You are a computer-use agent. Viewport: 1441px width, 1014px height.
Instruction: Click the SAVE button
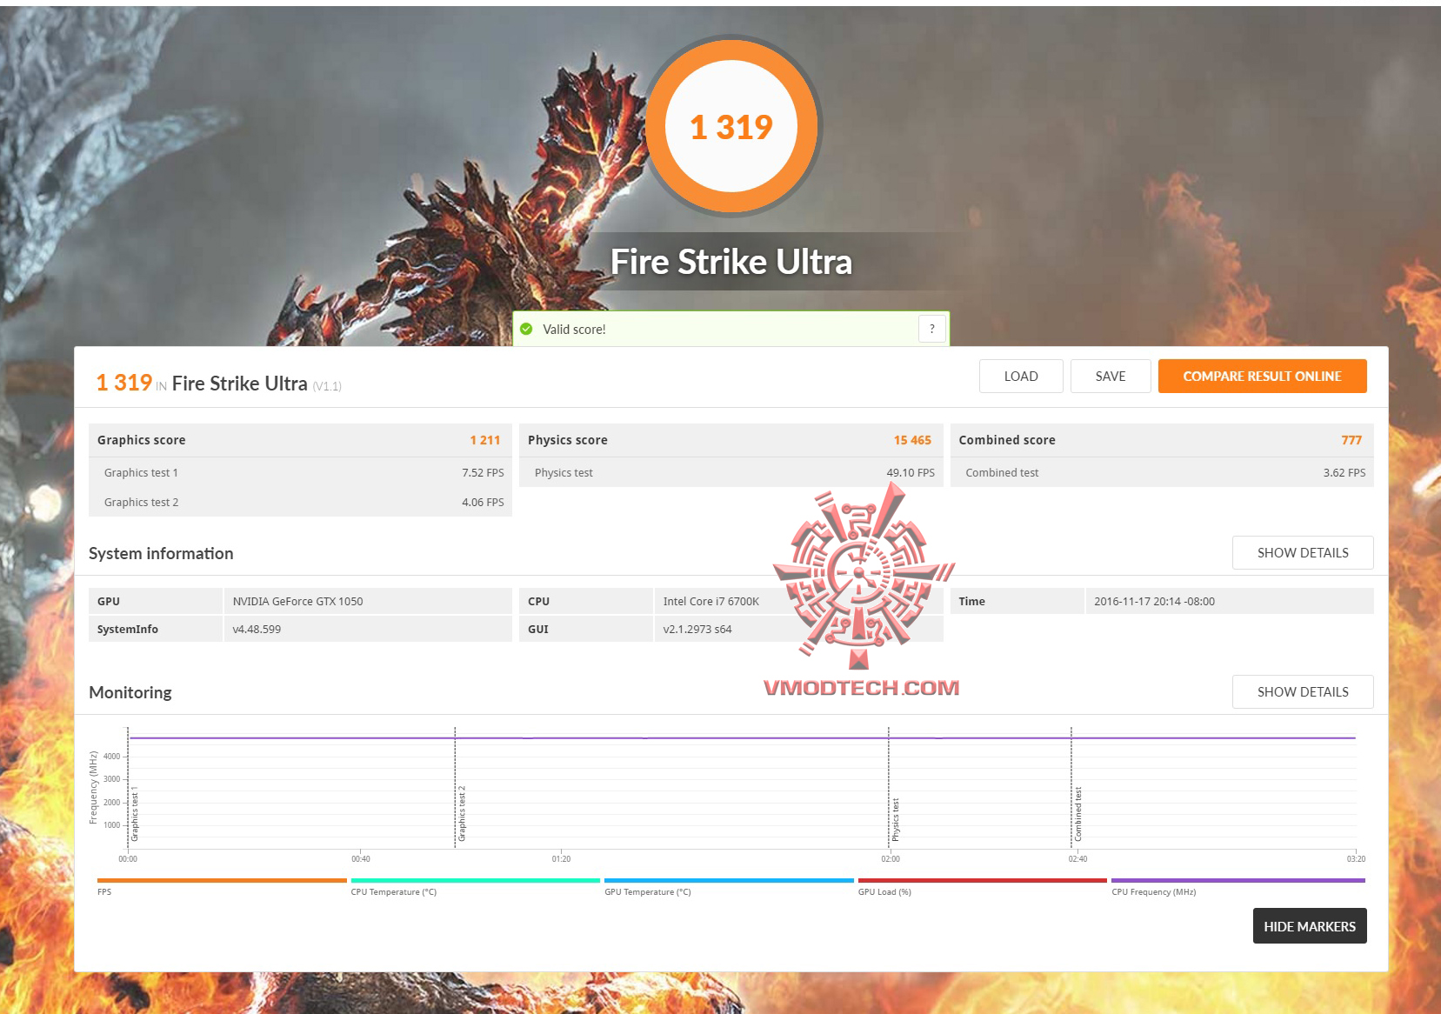pyautogui.click(x=1111, y=376)
